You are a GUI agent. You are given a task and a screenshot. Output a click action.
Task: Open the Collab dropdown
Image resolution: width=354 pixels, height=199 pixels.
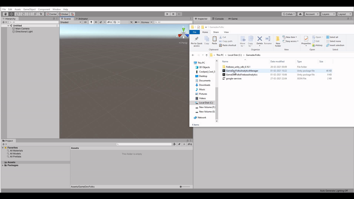(289, 14)
